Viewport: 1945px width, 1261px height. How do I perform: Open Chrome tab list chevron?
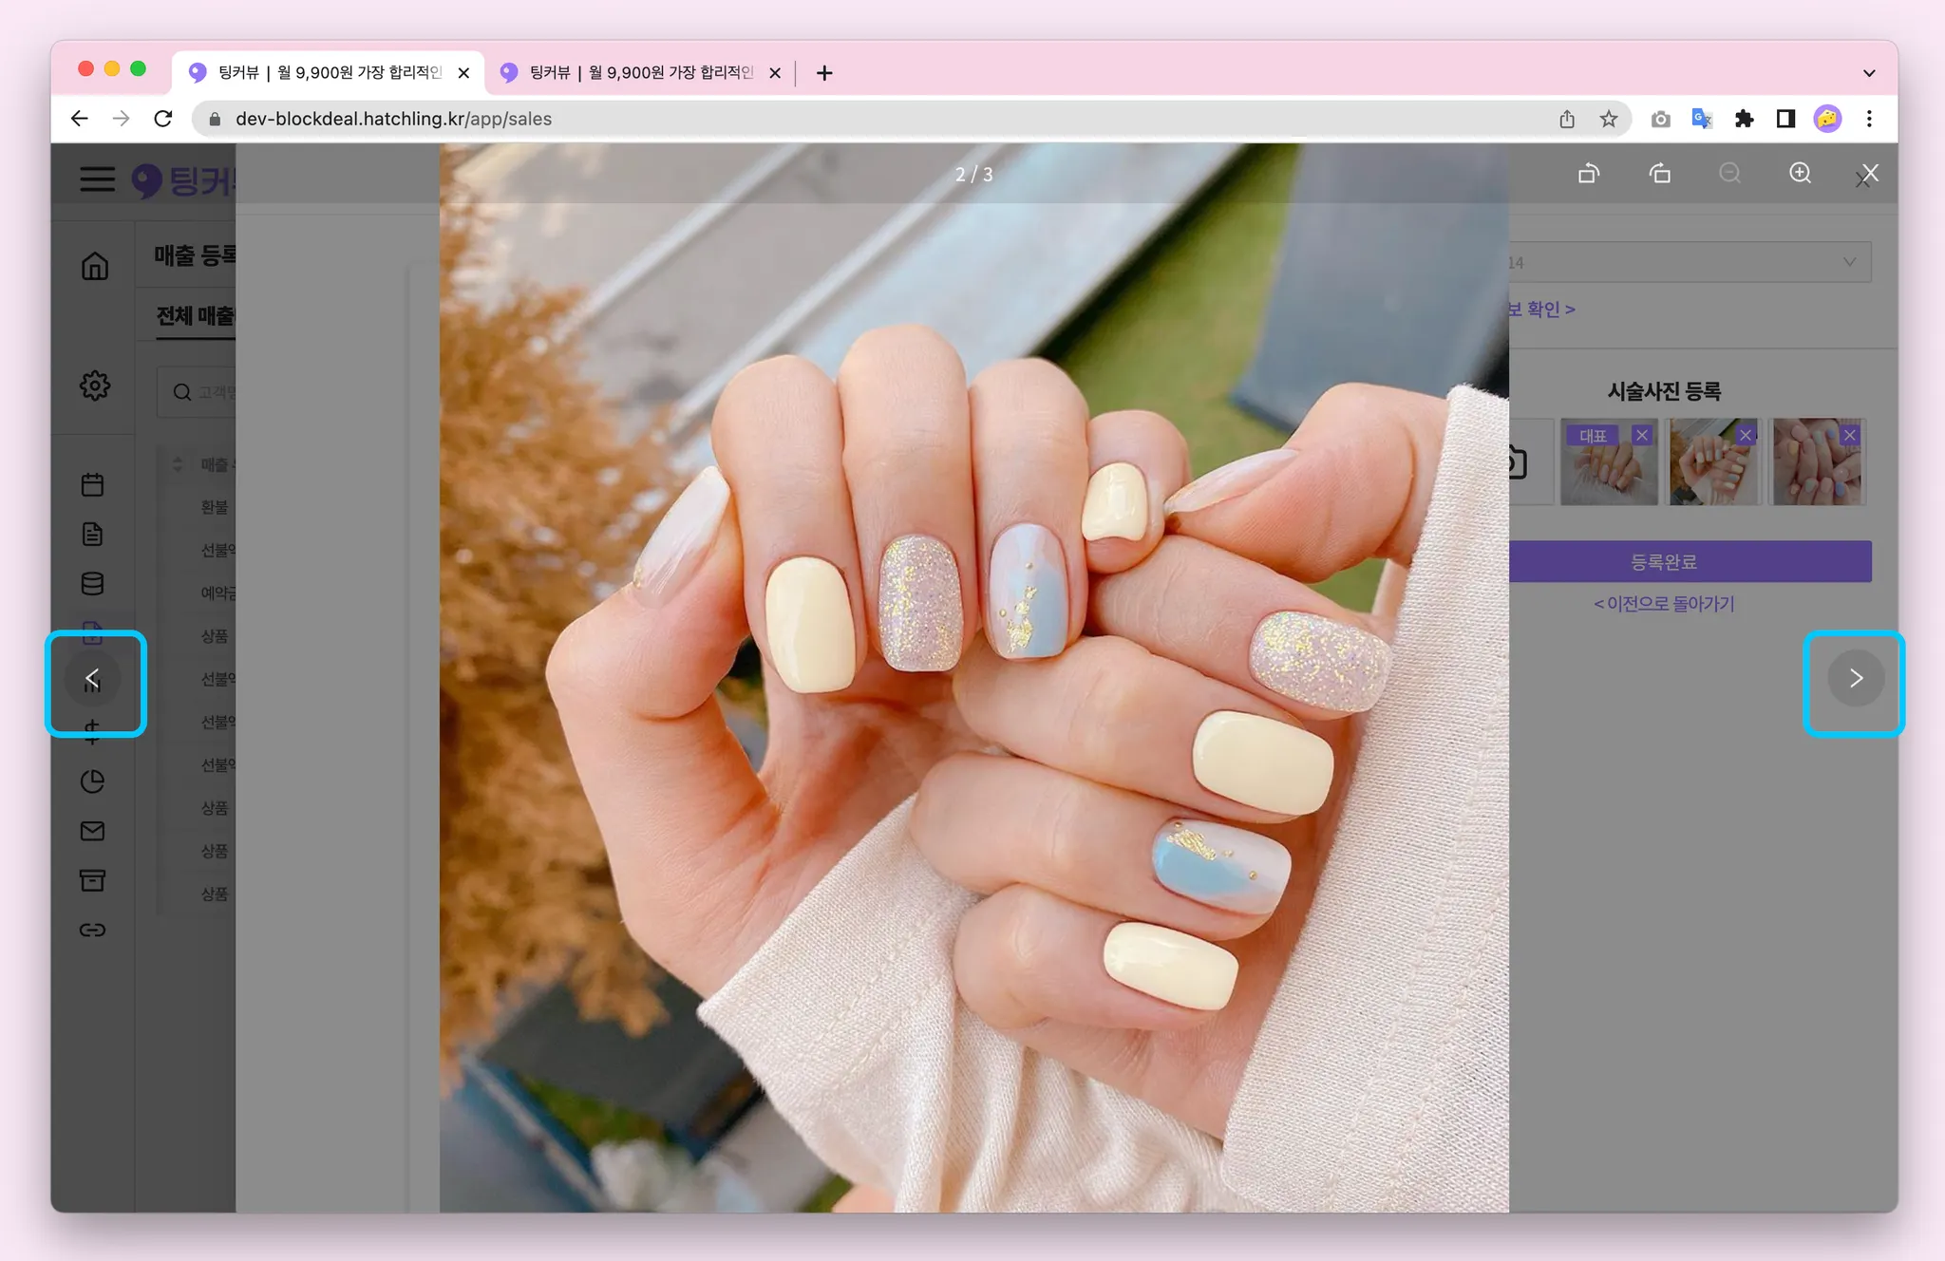1868,73
